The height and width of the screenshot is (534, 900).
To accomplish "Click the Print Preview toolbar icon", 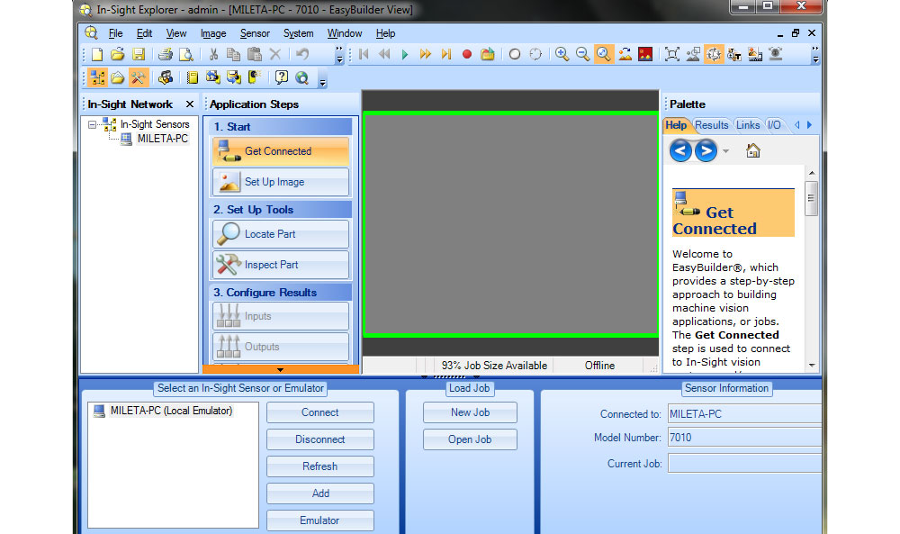I will point(186,55).
